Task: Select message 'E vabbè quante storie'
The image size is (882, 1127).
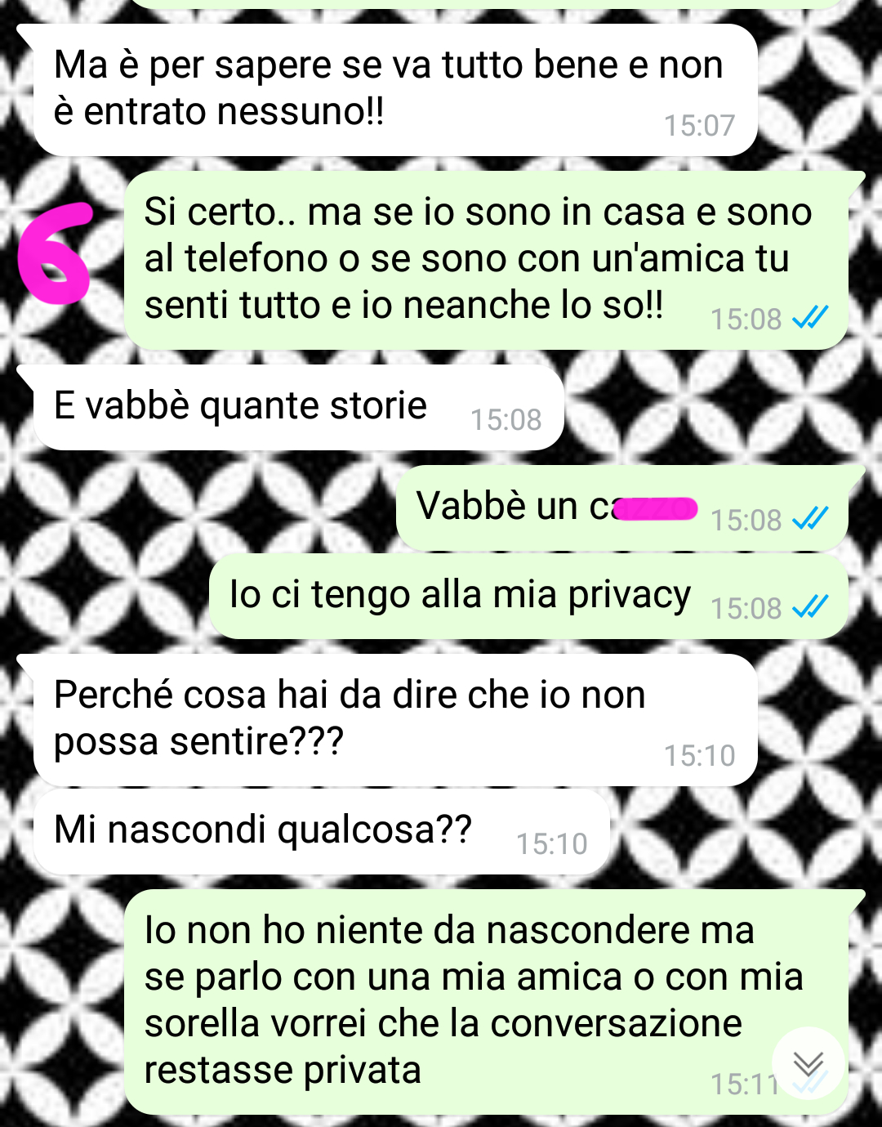Action: click(299, 408)
